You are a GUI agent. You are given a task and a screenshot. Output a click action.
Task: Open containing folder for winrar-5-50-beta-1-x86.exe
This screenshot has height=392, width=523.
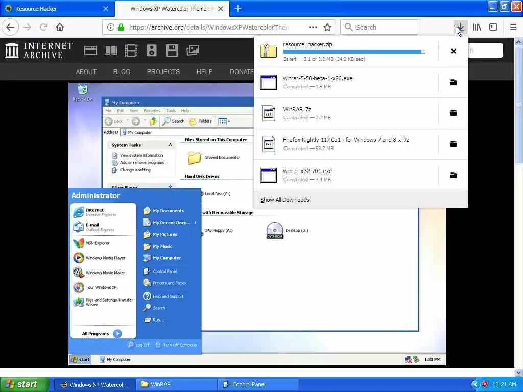(454, 82)
